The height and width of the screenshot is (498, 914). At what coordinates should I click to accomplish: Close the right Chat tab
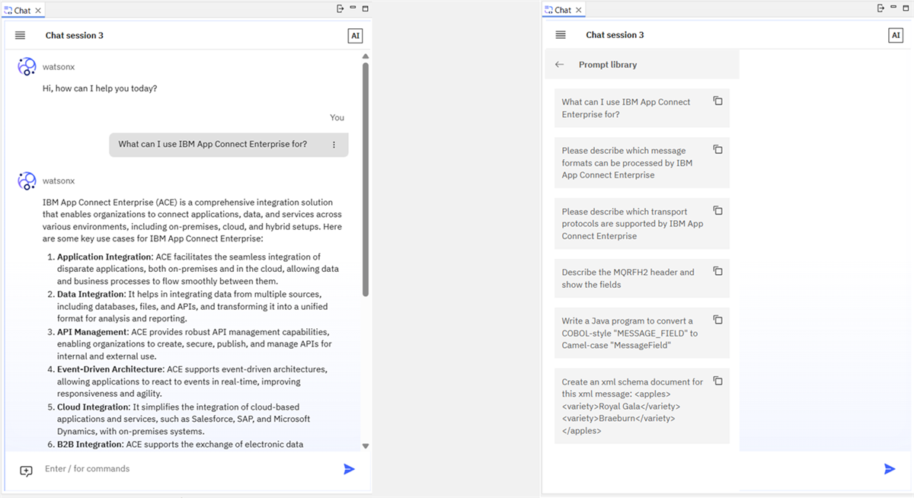coord(578,10)
